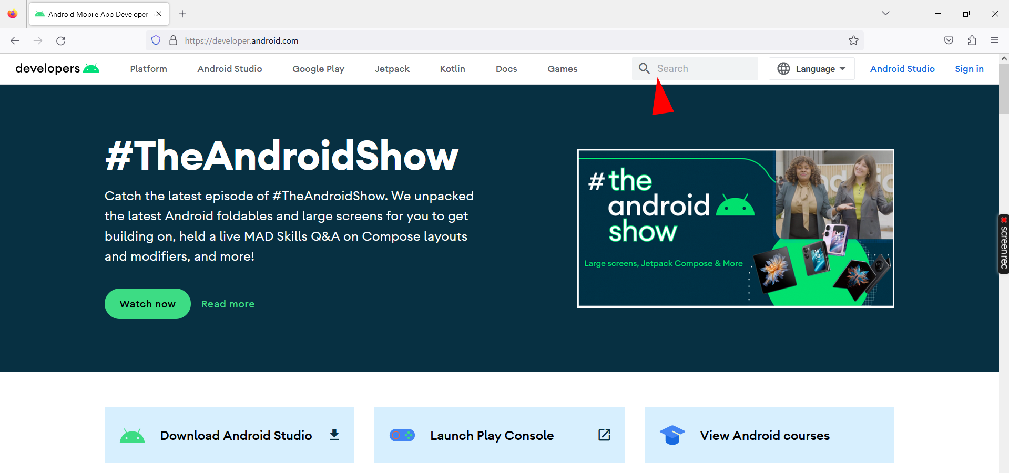
Task: Click the graduation cap icon for Android courses
Action: pos(671,435)
